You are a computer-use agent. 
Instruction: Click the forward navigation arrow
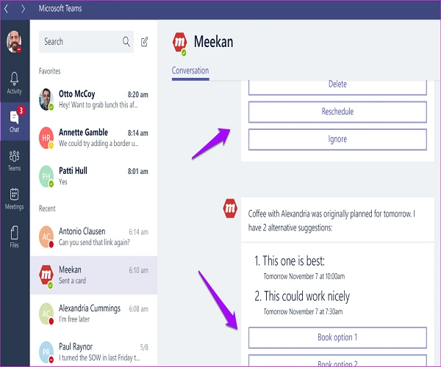(23, 8)
